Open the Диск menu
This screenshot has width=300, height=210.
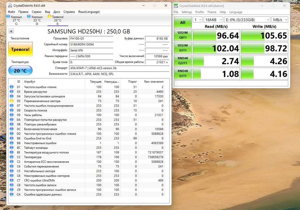coord(57,12)
